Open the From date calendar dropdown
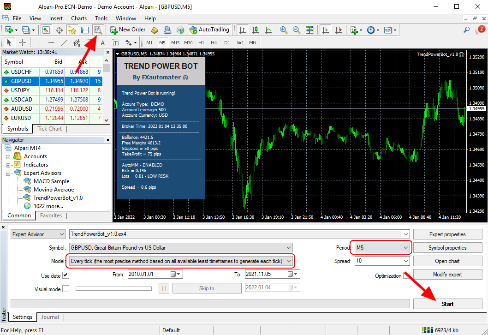The height and width of the screenshot is (335, 488). 176,274
